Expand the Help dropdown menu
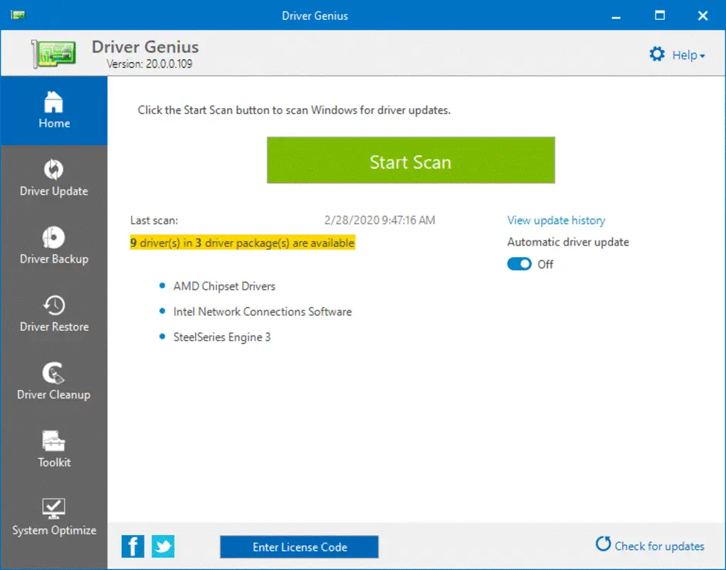This screenshot has width=726, height=570. point(688,55)
